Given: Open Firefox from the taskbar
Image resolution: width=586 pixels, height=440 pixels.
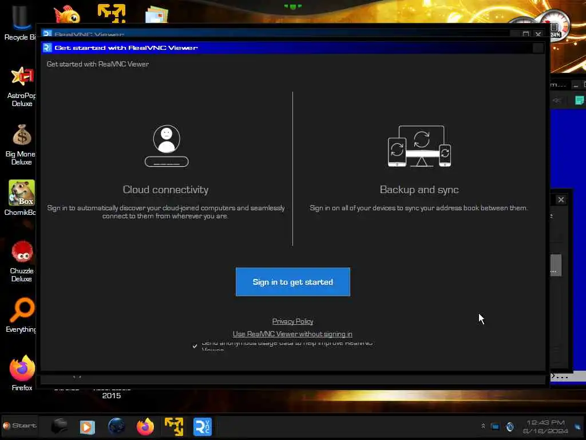Looking at the screenshot, I should click(x=145, y=426).
